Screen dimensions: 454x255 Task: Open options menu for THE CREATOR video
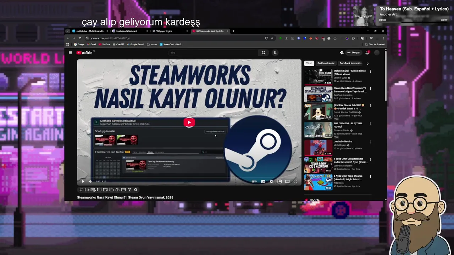coord(370,124)
